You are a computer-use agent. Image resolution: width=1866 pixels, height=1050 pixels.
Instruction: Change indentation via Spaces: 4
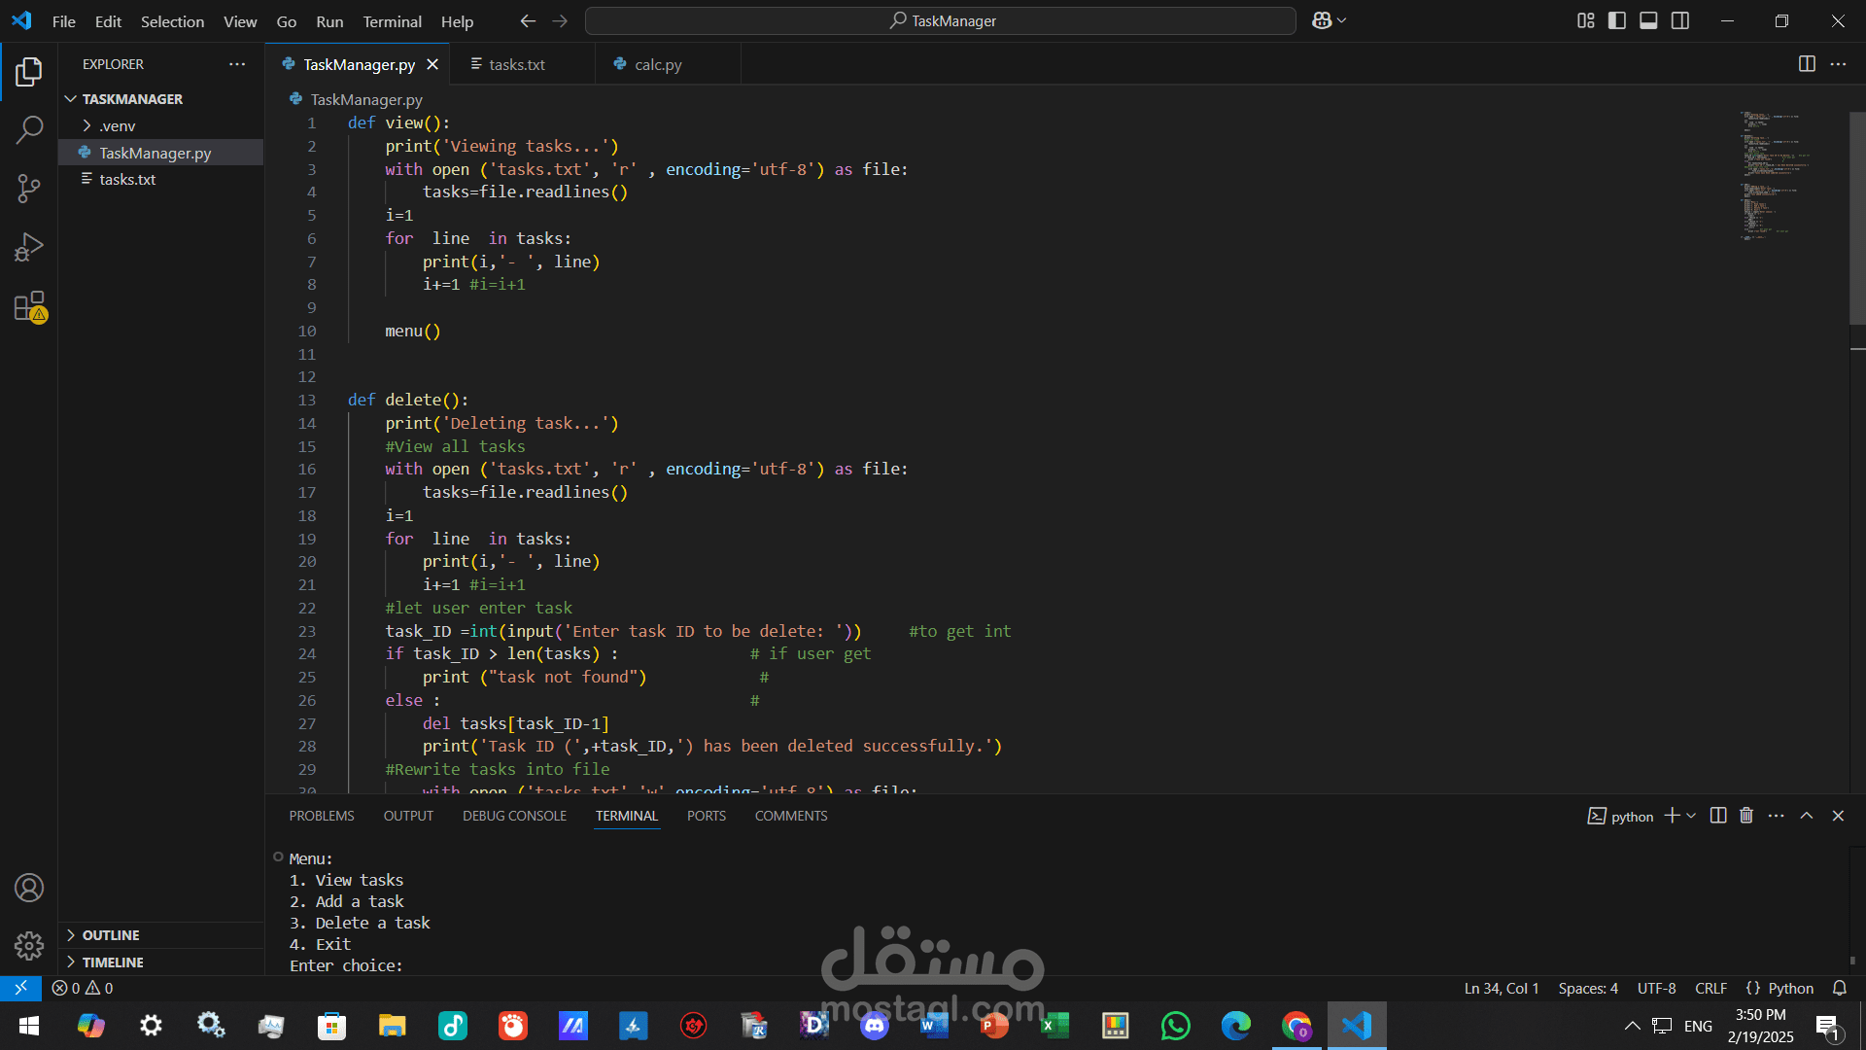tap(1588, 988)
